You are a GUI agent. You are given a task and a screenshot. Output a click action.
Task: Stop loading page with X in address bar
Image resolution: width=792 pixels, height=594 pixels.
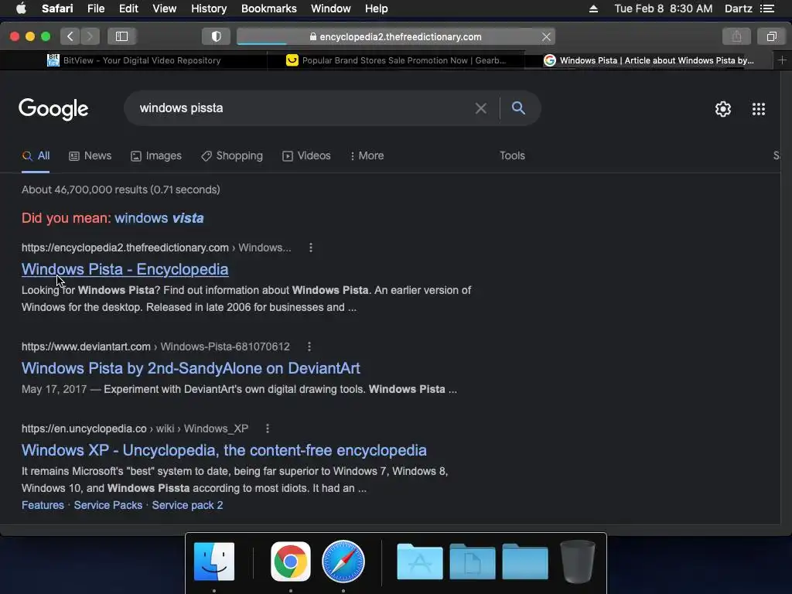coord(546,37)
